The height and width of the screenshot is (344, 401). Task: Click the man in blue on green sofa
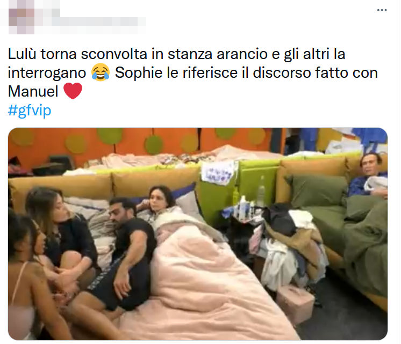click(x=369, y=176)
